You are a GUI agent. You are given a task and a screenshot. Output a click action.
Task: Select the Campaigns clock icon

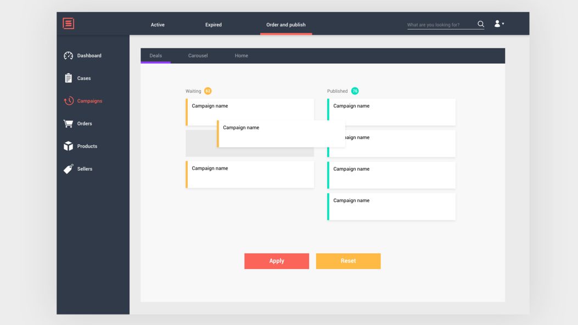[68, 101]
